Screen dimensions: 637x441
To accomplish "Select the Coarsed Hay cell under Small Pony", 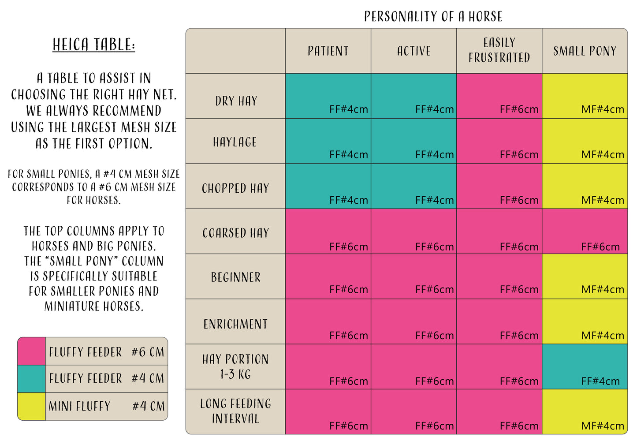I will [x=585, y=232].
